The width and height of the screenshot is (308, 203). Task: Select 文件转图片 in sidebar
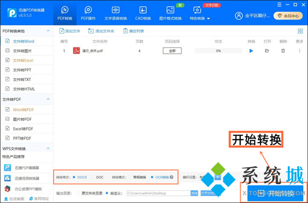pyautogui.click(x=27, y=51)
